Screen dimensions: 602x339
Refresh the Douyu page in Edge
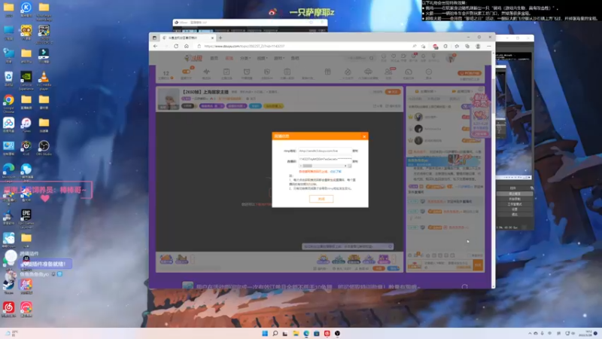pos(176,46)
